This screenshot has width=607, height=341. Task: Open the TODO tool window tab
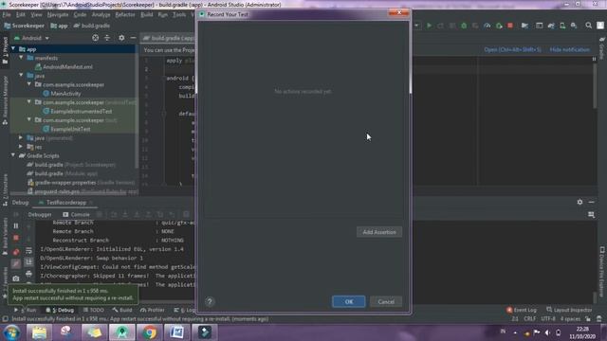click(x=93, y=310)
